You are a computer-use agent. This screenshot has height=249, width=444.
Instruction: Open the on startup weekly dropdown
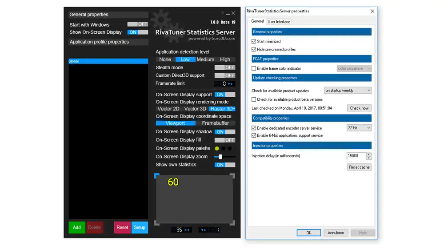point(348,91)
